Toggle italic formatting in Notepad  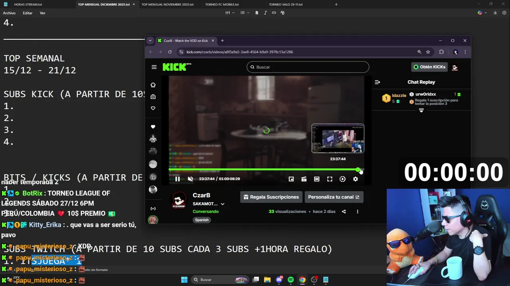(265, 13)
